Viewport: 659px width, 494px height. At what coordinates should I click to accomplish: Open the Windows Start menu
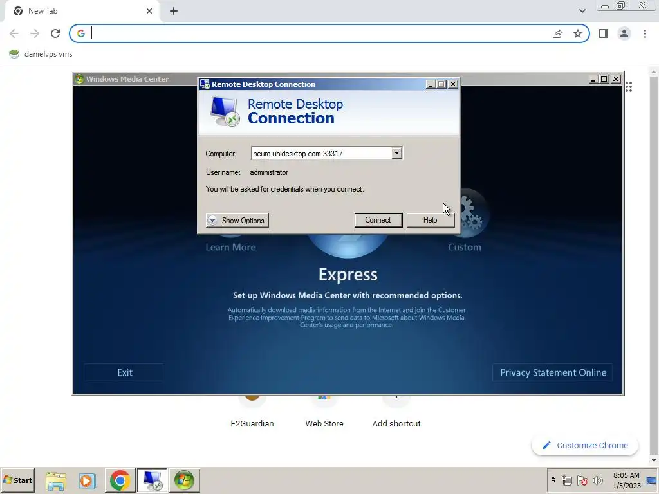pyautogui.click(x=17, y=480)
